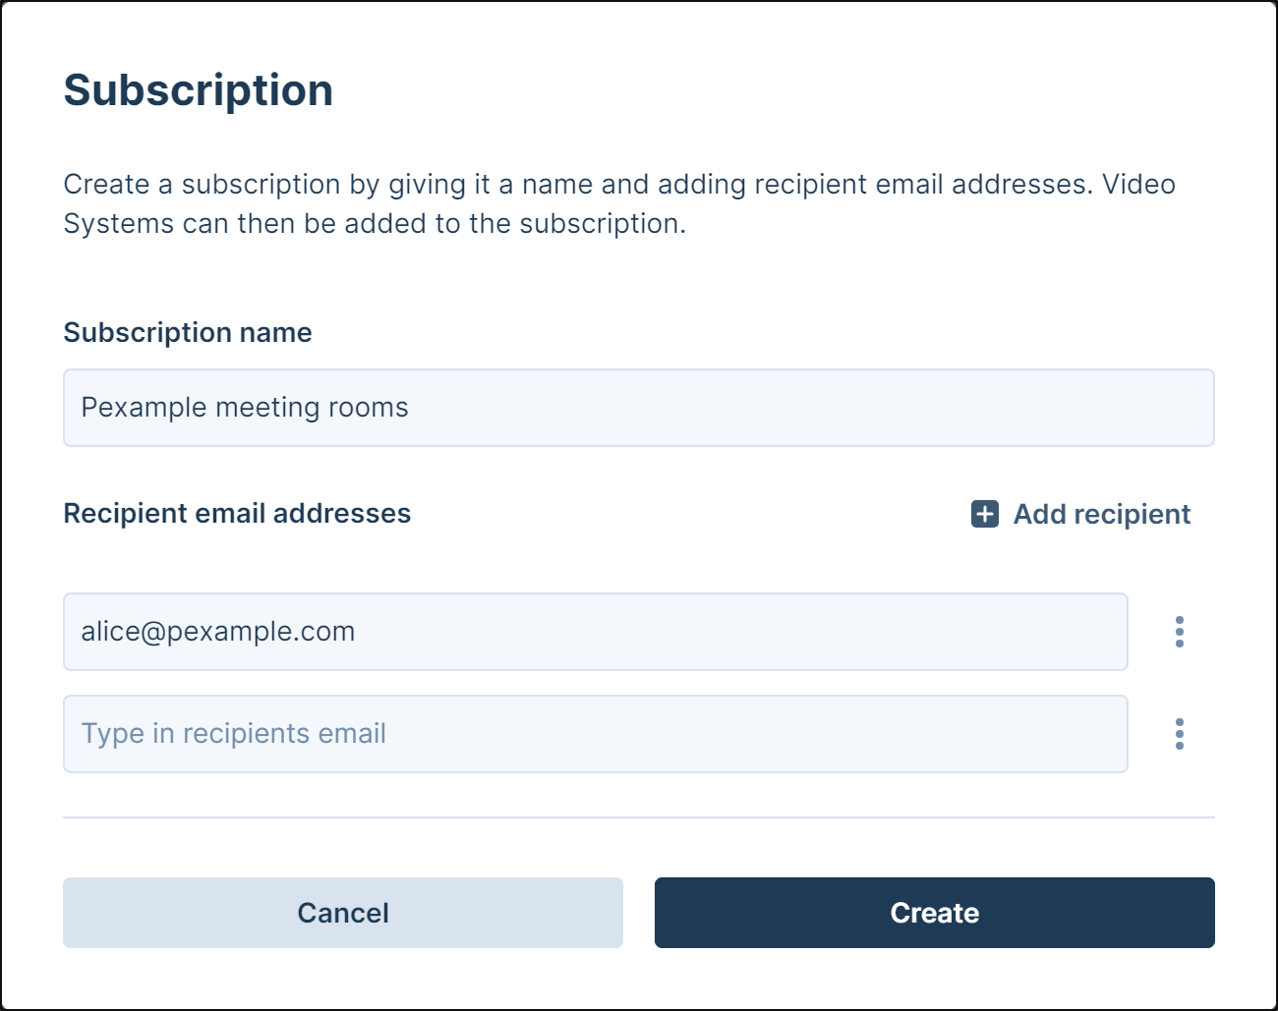Open the three-dot menu for alice@pexample.com
Screen dimensions: 1278x1011
click(1179, 632)
